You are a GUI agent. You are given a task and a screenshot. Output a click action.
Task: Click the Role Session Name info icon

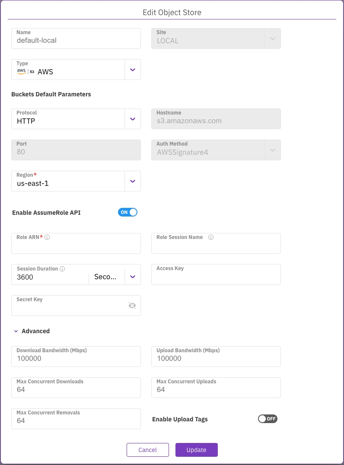tap(211, 237)
